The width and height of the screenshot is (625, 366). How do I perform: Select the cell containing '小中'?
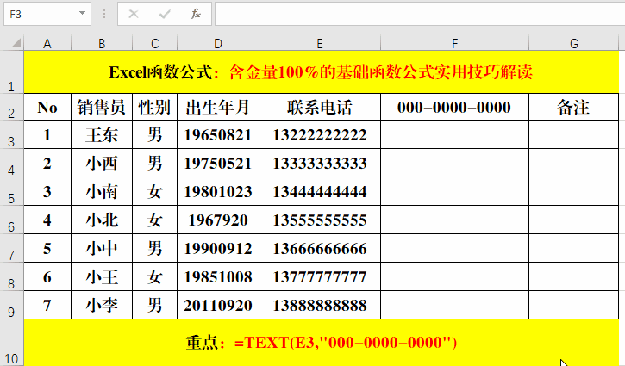(x=102, y=248)
